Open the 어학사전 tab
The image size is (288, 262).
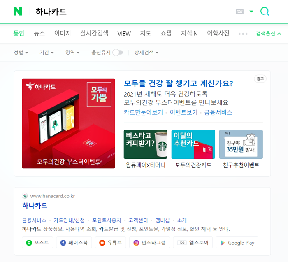218,33
